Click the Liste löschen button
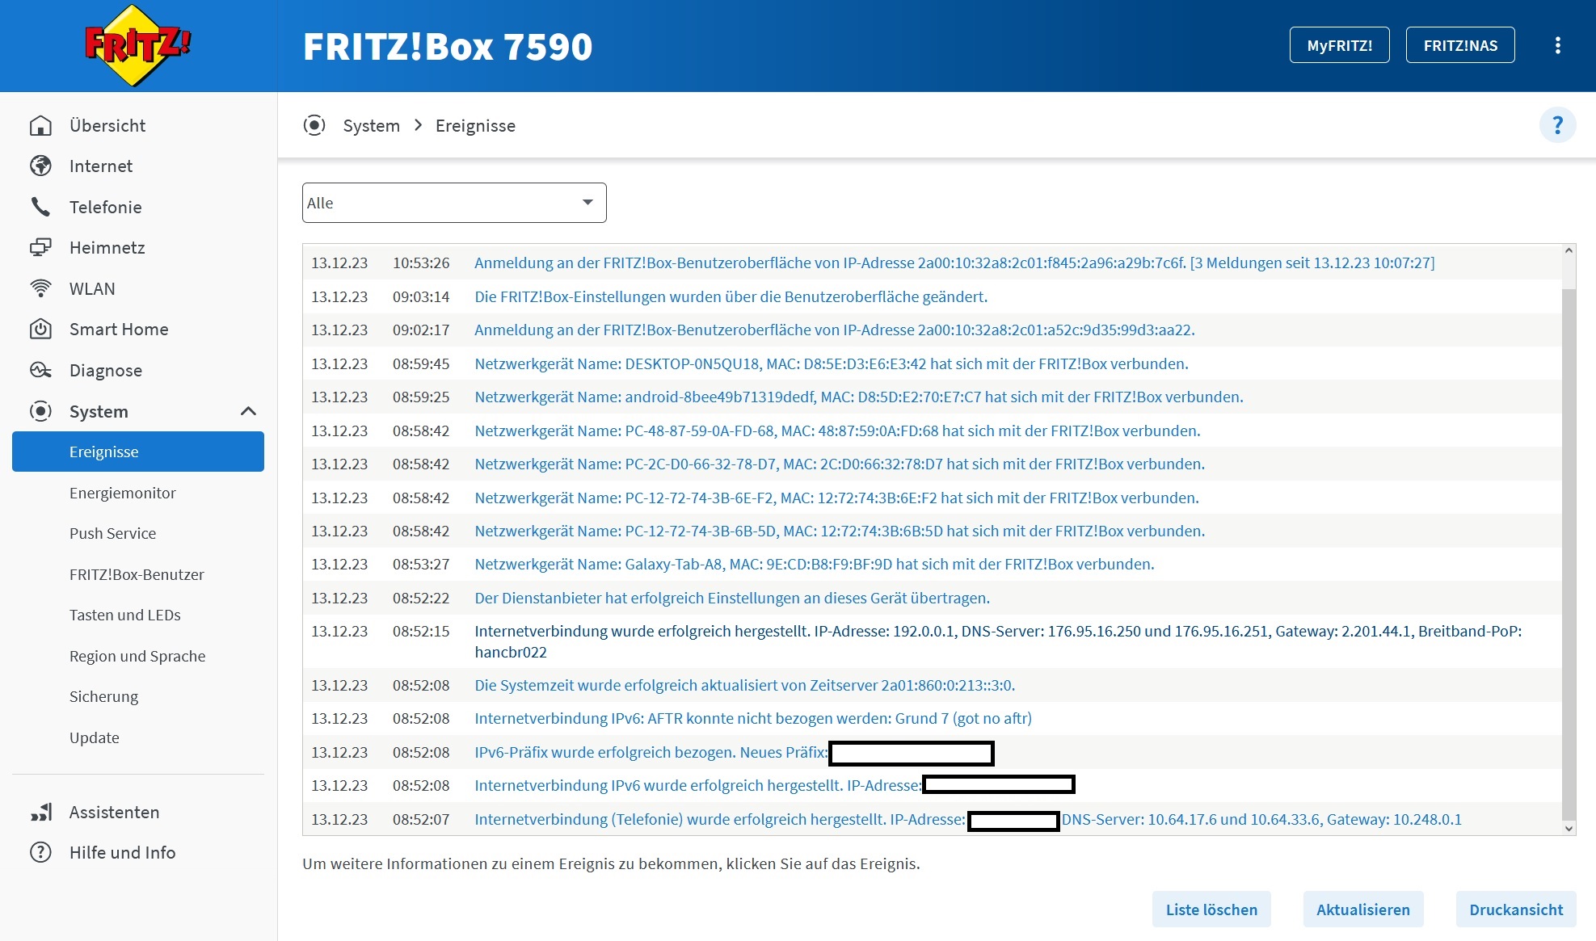 [1211, 909]
